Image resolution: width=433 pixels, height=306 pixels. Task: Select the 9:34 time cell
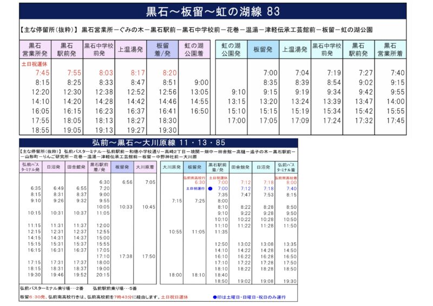[334, 92]
